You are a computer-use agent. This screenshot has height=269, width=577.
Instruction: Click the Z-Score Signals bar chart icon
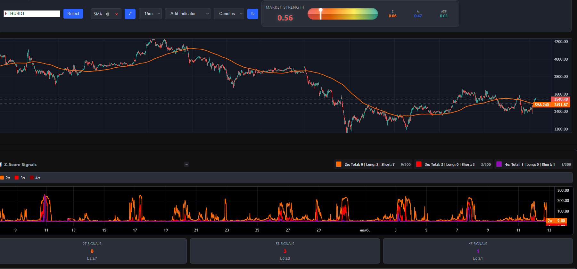click(1, 164)
